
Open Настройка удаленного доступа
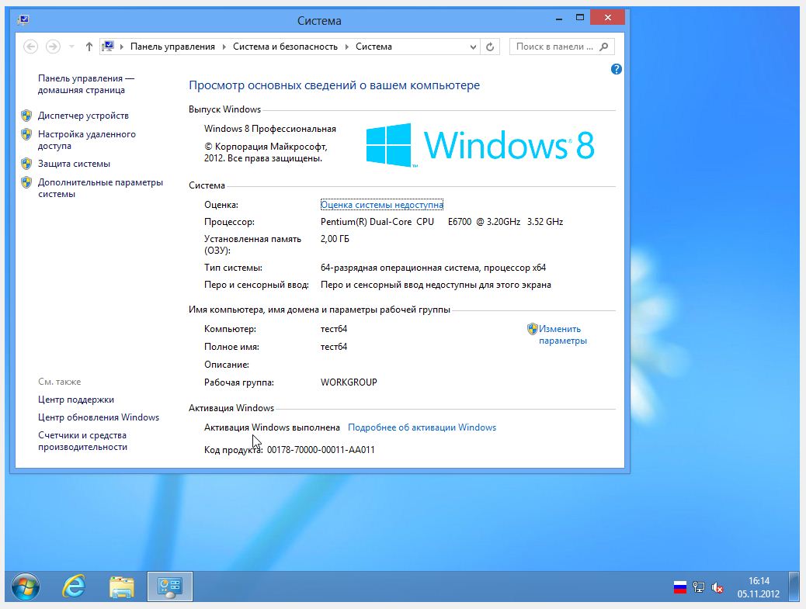click(x=87, y=140)
